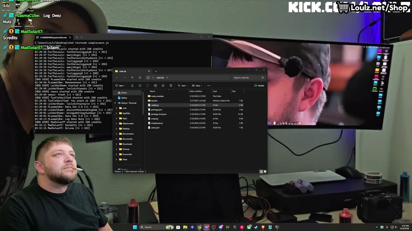Screen dimensions: 412x231
Task: Open the cmd terminal tab dropdown arrow
Action: point(81,37)
